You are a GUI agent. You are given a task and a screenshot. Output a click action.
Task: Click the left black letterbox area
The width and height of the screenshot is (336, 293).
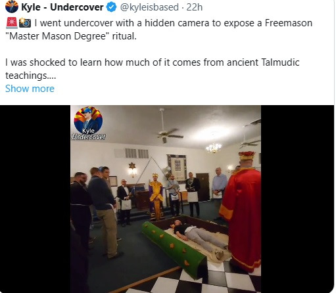[x=35, y=199]
